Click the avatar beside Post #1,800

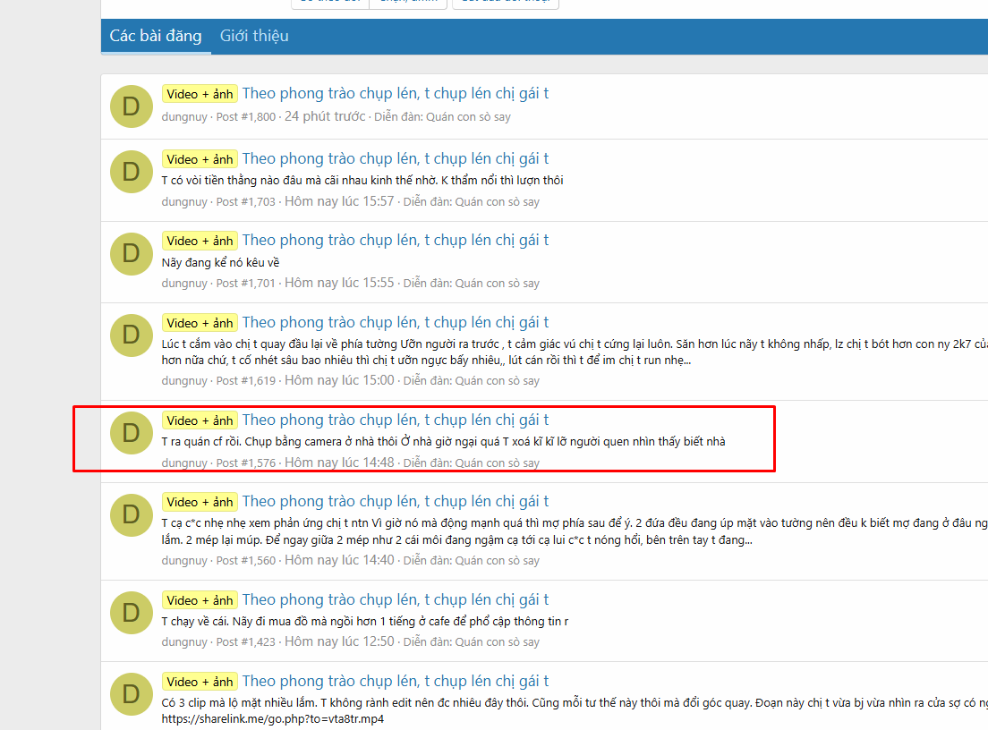(x=131, y=107)
